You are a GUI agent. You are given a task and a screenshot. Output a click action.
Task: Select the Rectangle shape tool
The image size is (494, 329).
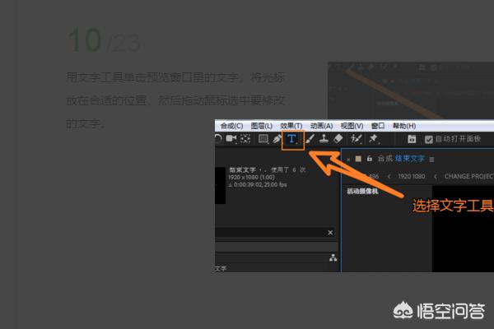263,140
